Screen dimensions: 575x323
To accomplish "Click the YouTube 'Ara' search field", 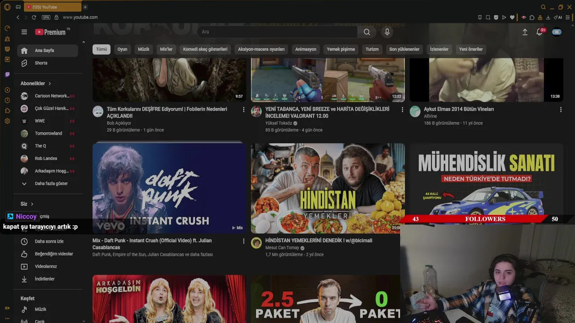I will point(277,32).
